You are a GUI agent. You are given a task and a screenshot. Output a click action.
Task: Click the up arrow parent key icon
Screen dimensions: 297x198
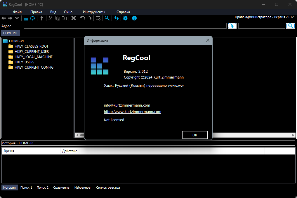coord(42,18)
